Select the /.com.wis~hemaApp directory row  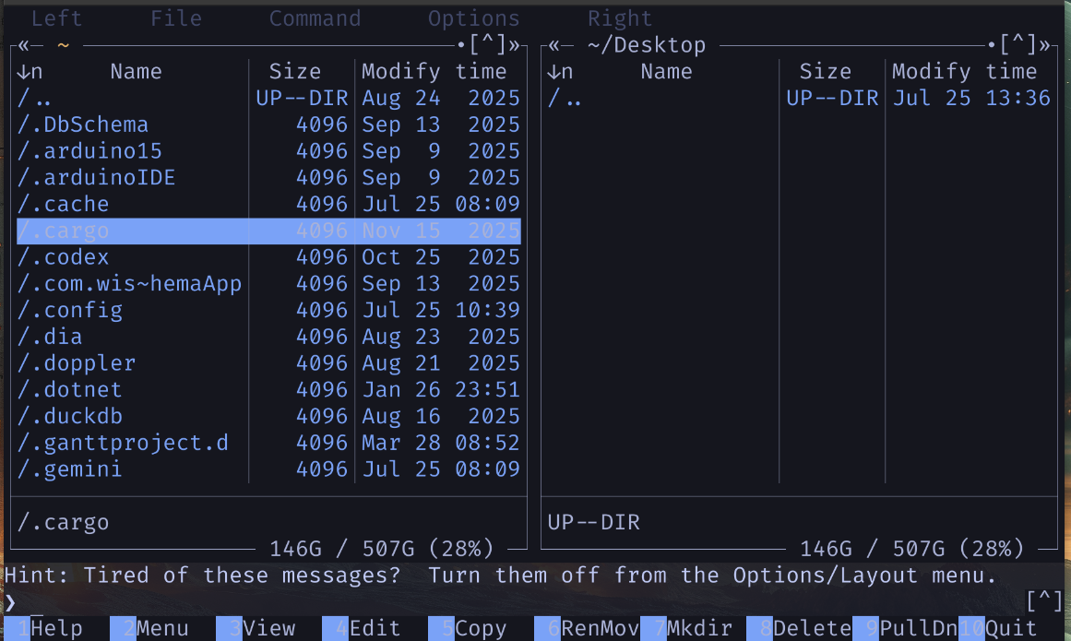[x=268, y=283]
